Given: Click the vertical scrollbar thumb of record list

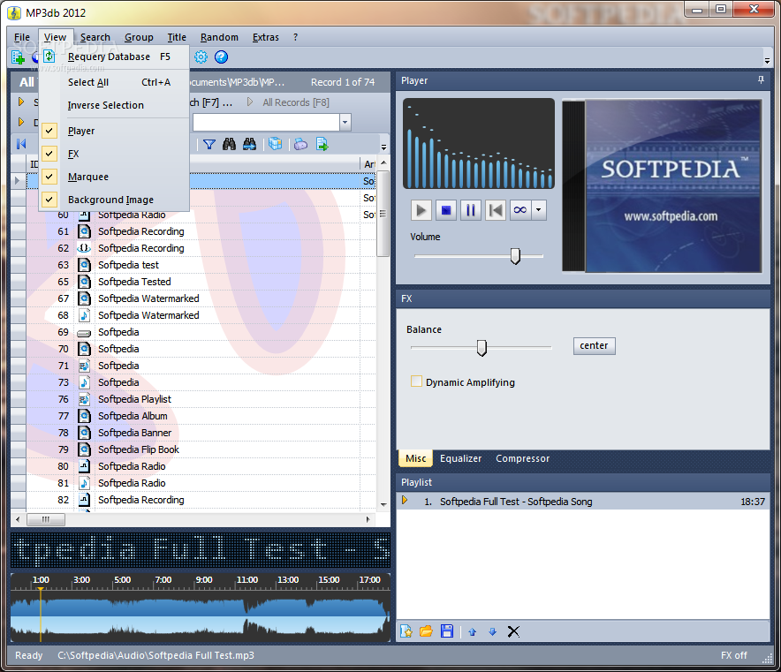Looking at the screenshot, I should point(383,214).
